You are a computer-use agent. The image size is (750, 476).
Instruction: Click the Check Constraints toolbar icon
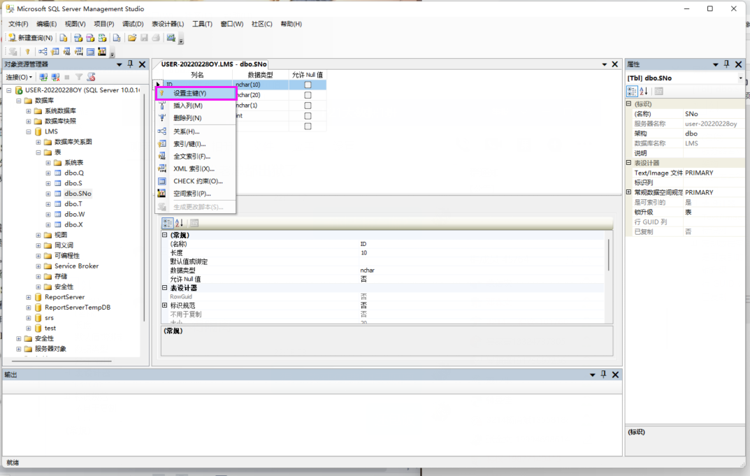(x=90, y=52)
